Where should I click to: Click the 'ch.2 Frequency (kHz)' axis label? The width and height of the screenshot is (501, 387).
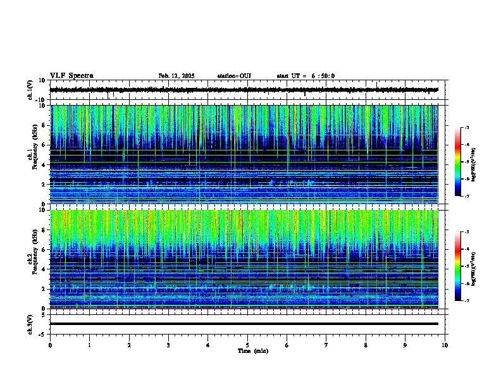click(x=32, y=252)
